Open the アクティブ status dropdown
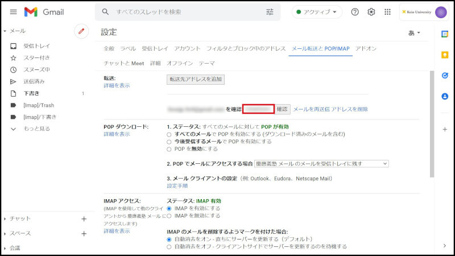 pos(317,12)
